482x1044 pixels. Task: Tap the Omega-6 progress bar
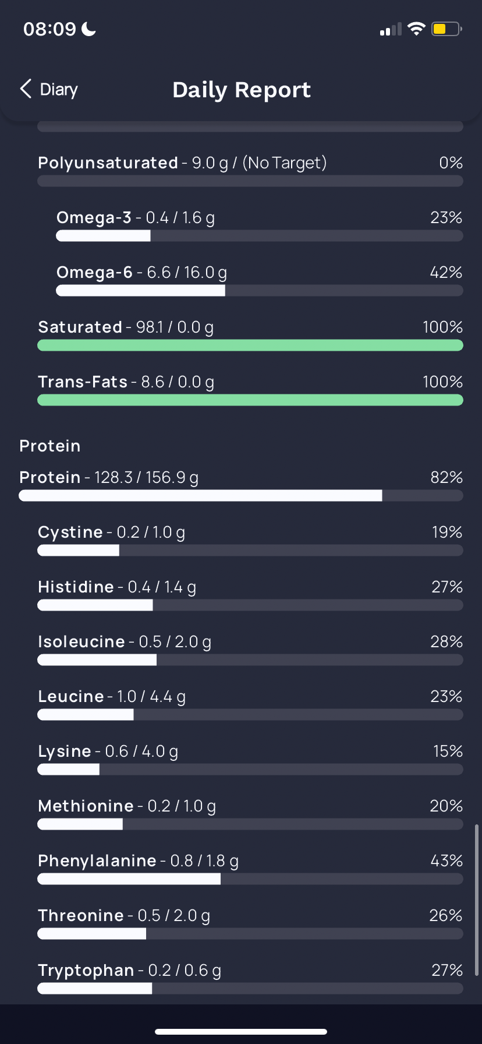(260, 291)
